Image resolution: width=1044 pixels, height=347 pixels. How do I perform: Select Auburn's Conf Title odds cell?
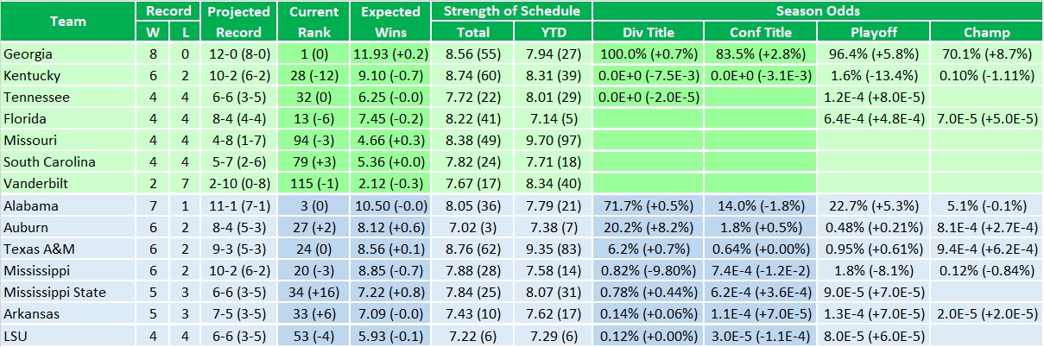pyautogui.click(x=761, y=227)
